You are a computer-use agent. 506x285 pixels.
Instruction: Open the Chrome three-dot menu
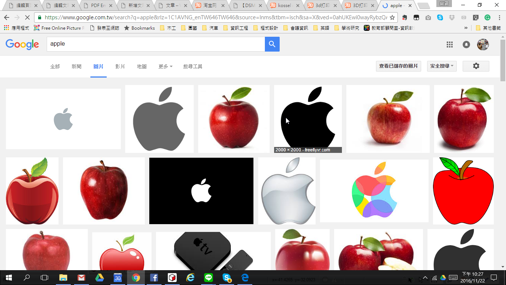pyautogui.click(x=499, y=17)
